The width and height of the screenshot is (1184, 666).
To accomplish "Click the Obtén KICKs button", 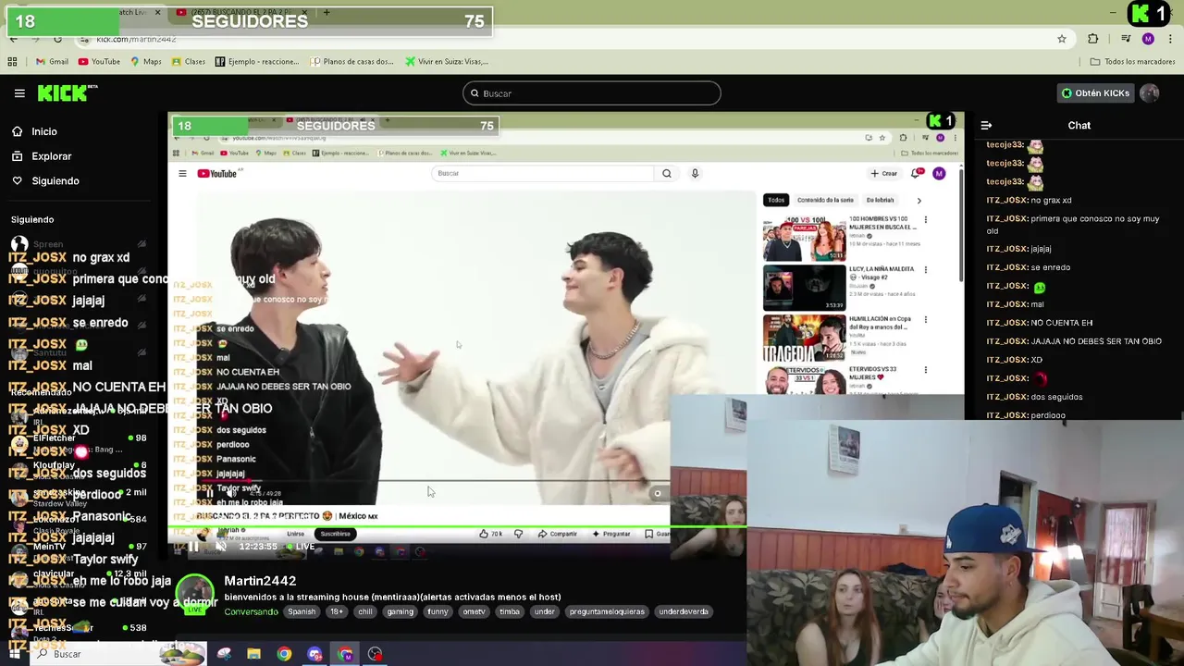I will [1095, 93].
